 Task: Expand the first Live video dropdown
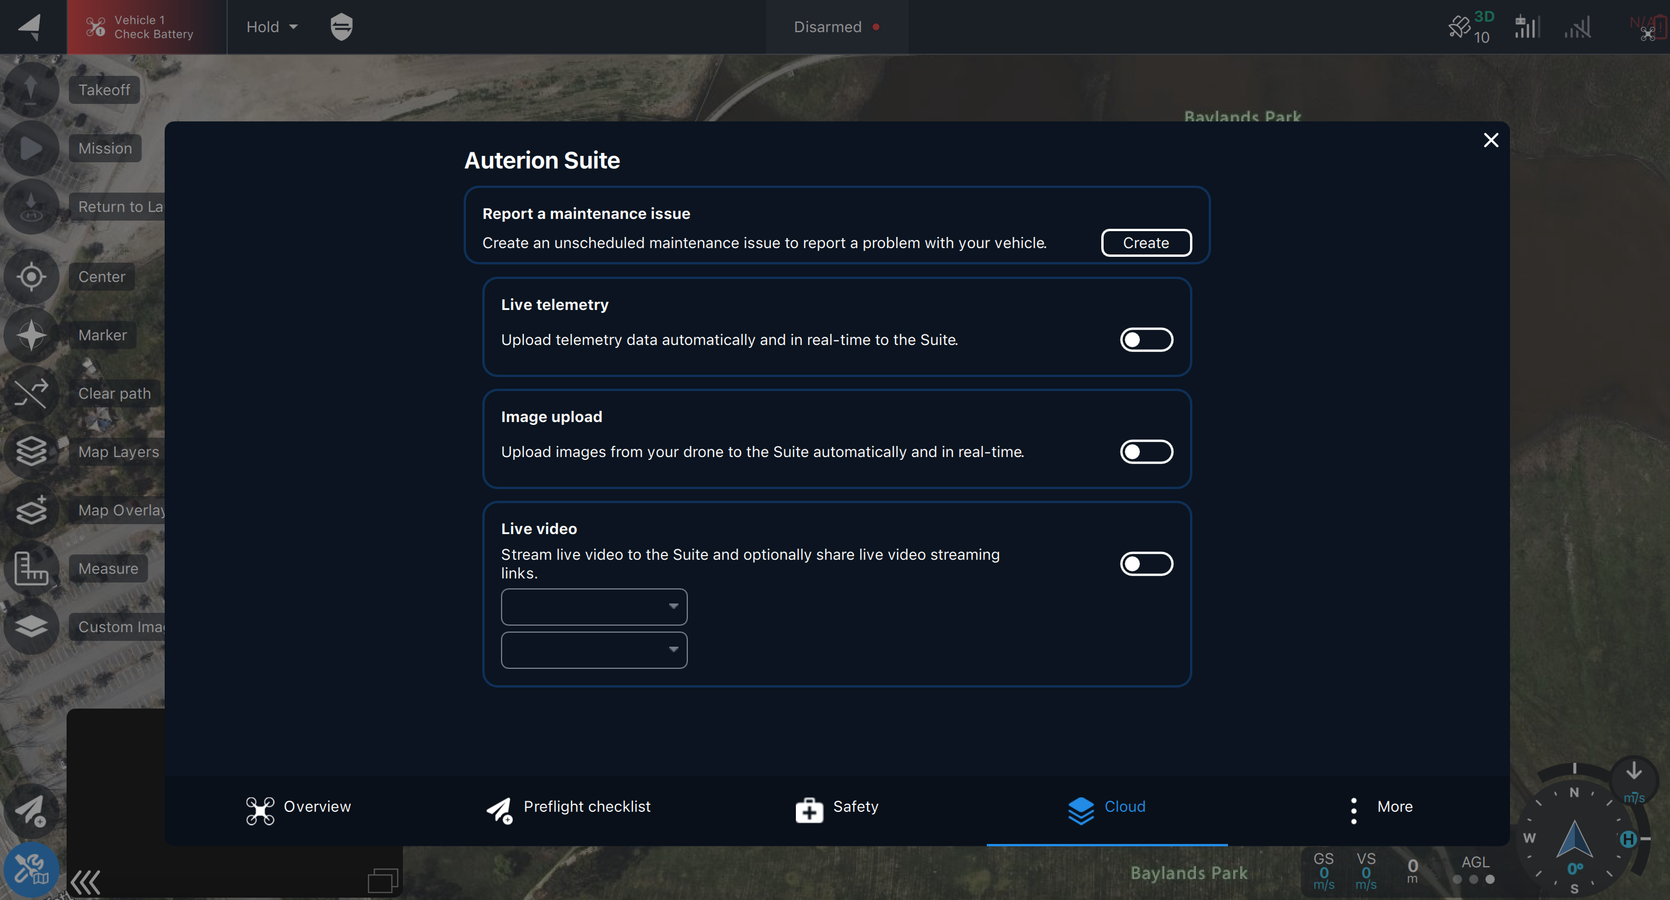(x=593, y=606)
